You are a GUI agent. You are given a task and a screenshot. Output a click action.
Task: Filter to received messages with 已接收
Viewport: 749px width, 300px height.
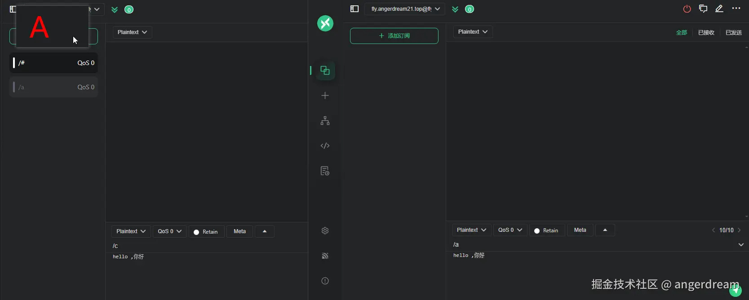pyautogui.click(x=706, y=33)
